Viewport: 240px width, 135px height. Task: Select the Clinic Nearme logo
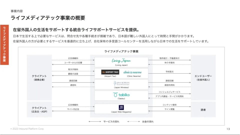coord(132,72)
